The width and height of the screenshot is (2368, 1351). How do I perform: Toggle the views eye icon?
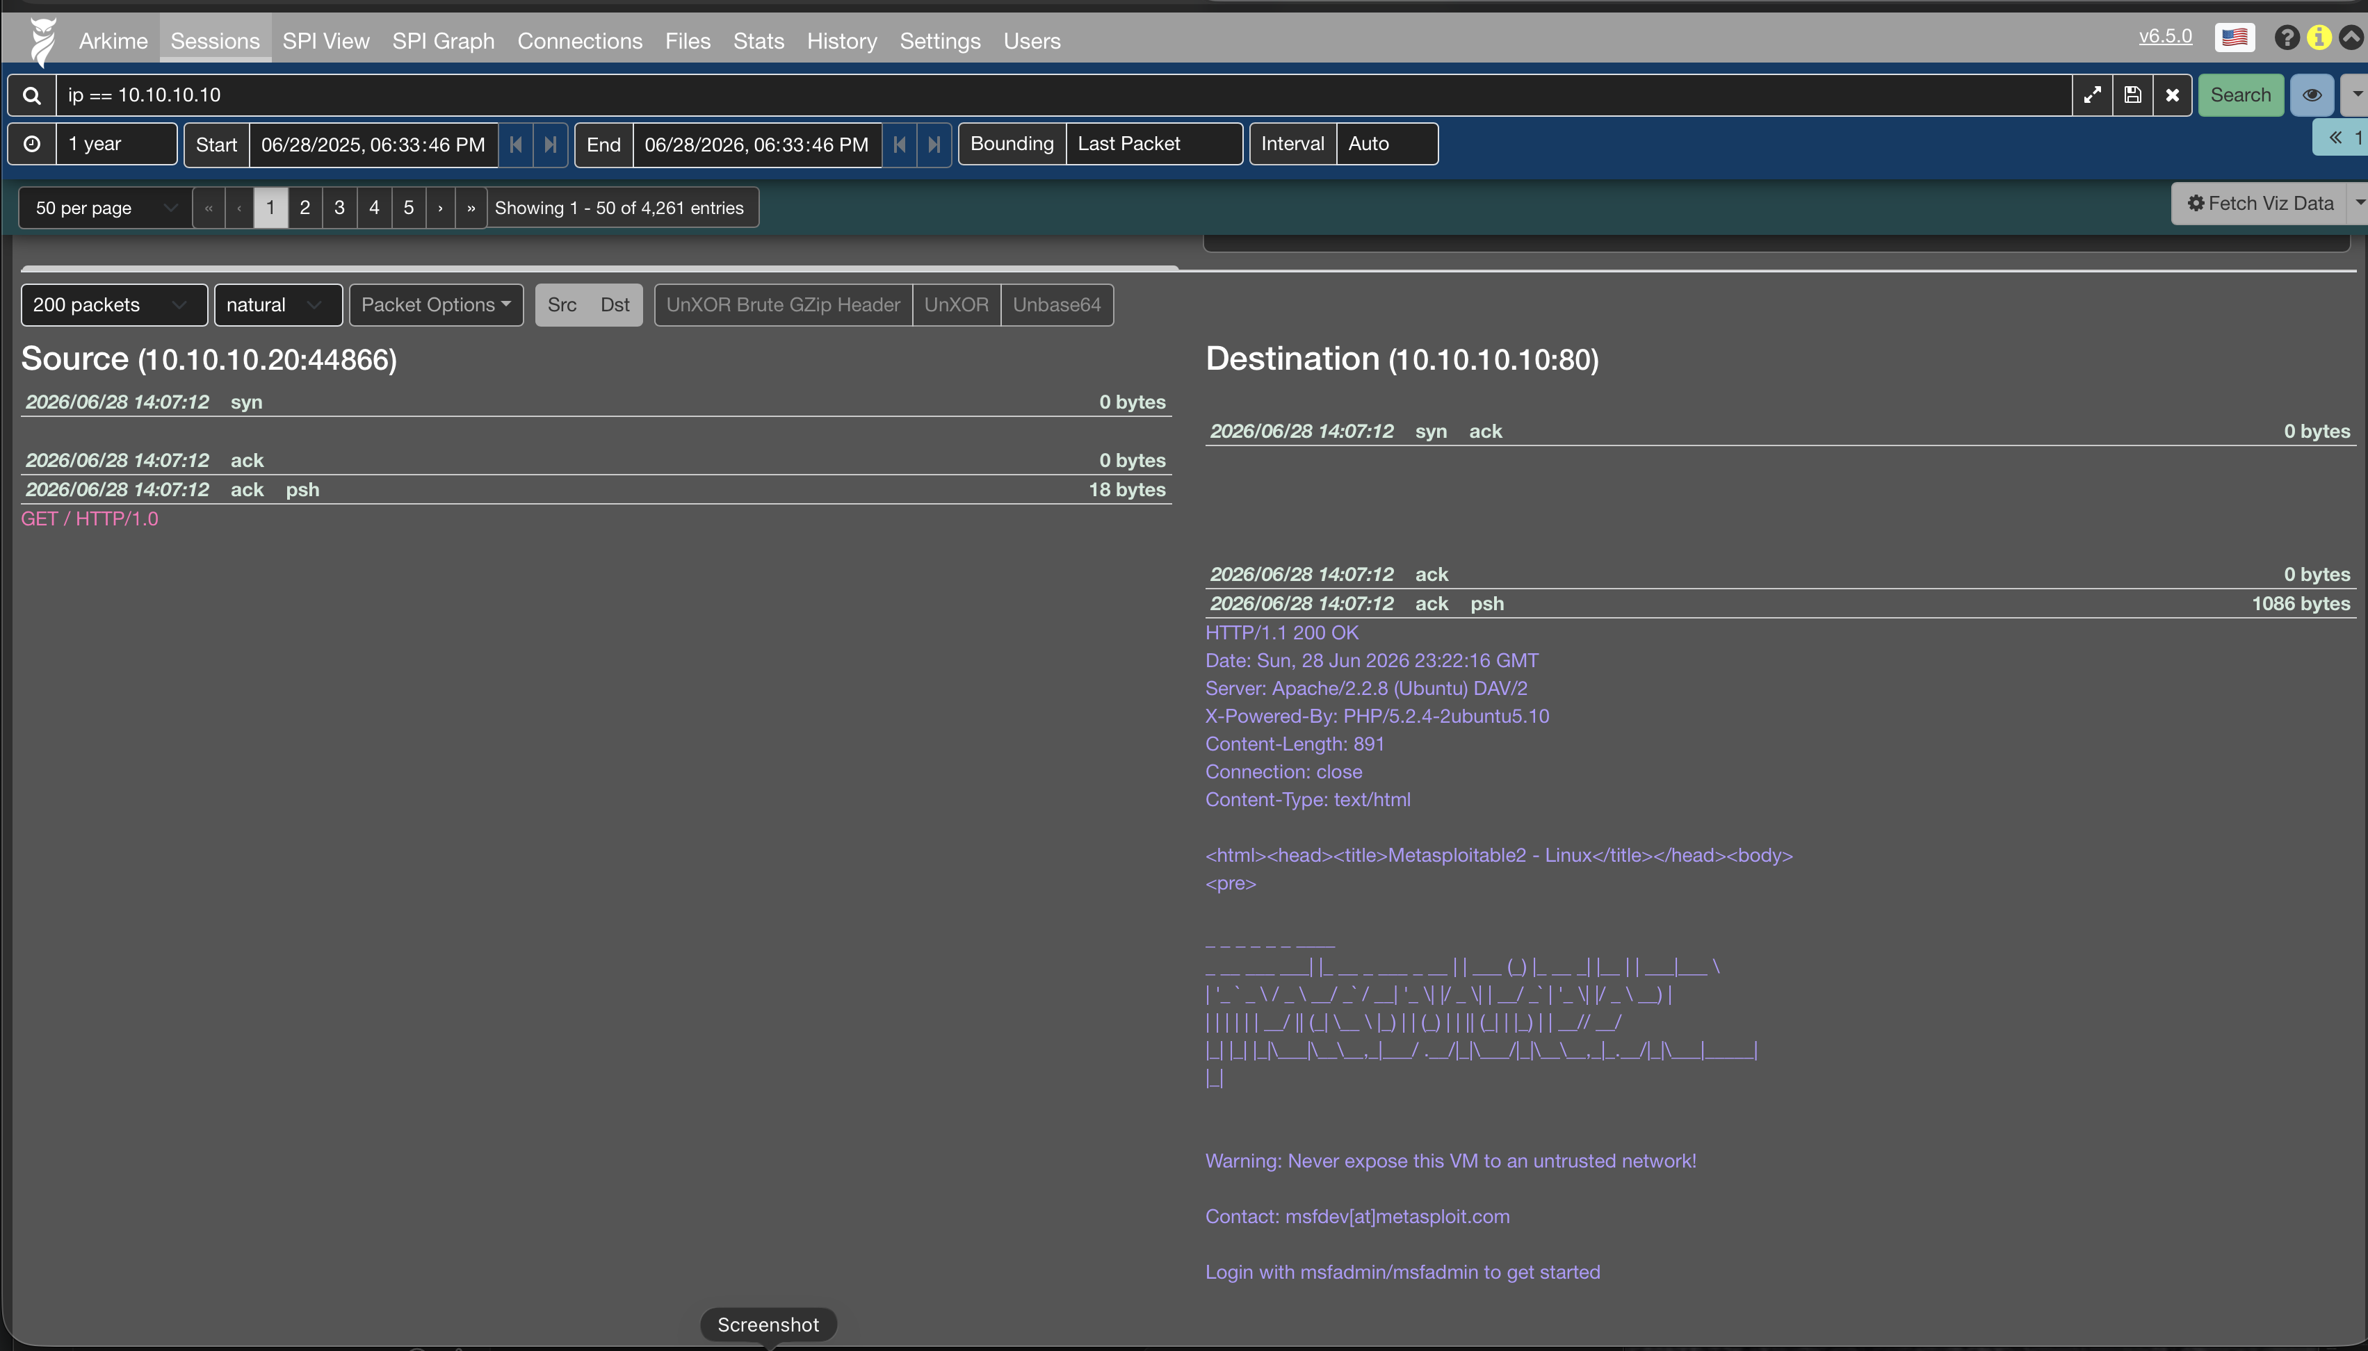coord(2312,96)
